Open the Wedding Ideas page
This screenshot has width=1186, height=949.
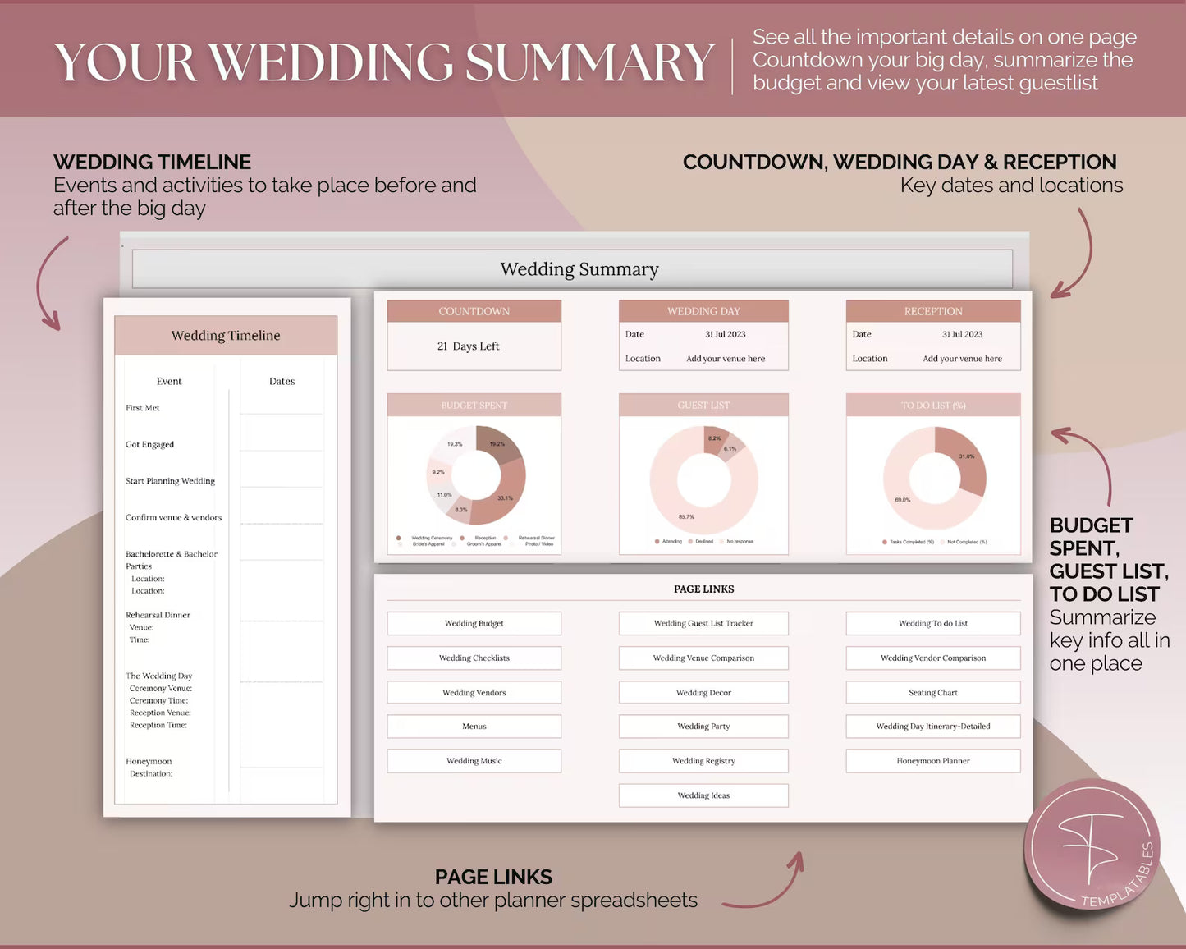click(703, 795)
